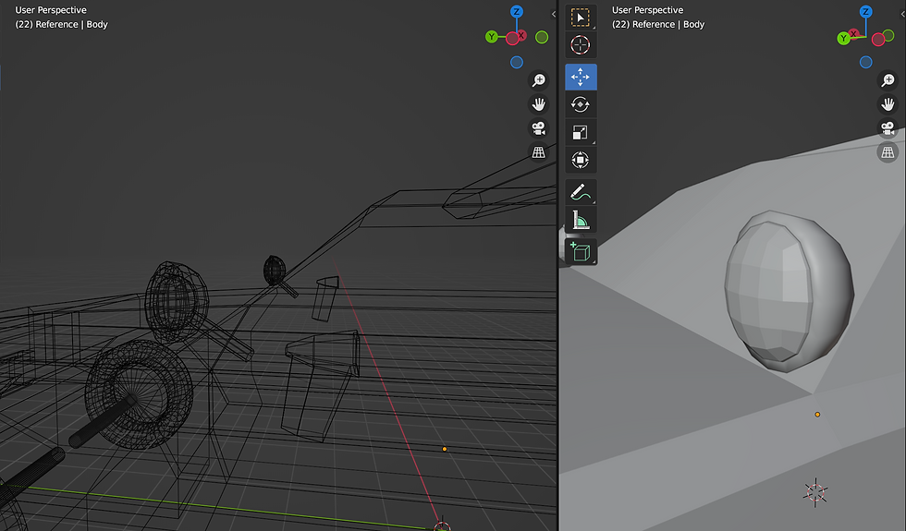Viewport: 906px width, 531px height.
Task: Select the Select Box tool
Action: pos(581,18)
